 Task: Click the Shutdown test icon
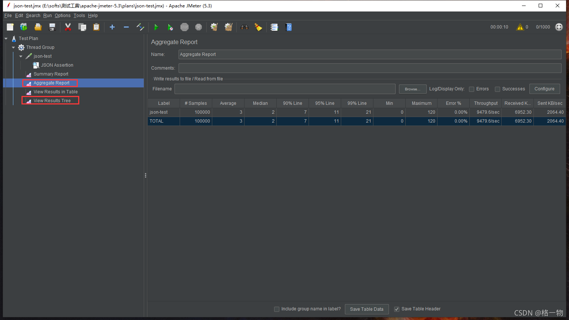click(x=199, y=27)
